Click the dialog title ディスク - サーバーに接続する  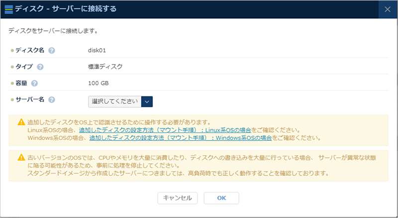point(66,9)
